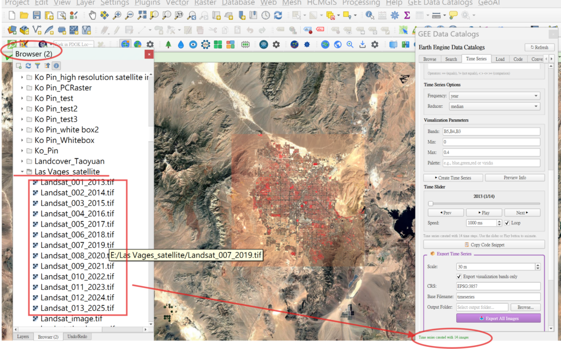Screen dimensions: 561x349
Task: Click the Export All Images button
Action: pyautogui.click(x=498, y=318)
